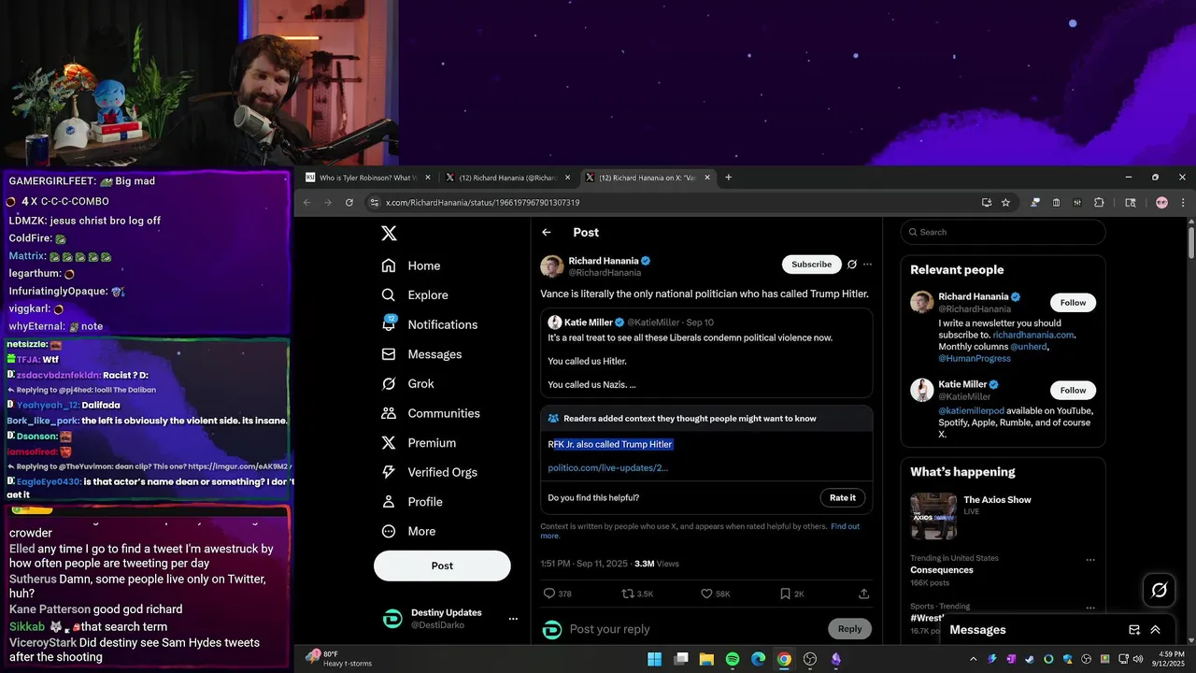1196x673 pixels.
Task: Follow Katie Miller in Relevant people
Action: 1073,391
